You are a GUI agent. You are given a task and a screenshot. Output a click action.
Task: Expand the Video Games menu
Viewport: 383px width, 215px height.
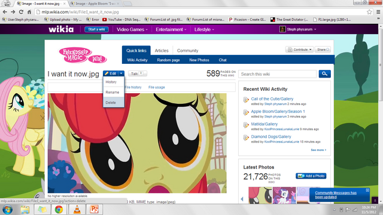tap(132, 29)
